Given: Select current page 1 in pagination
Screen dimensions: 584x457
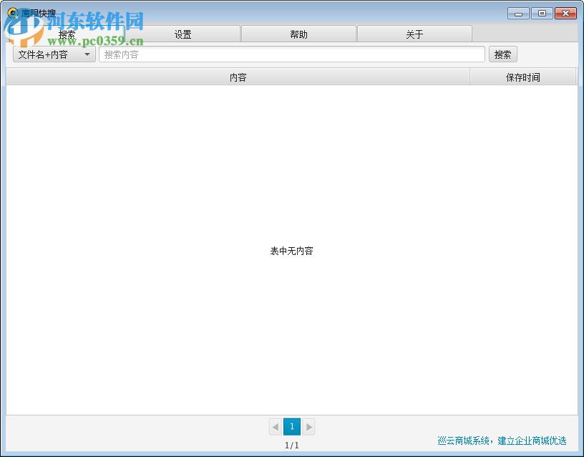Looking at the screenshot, I should point(292,426).
